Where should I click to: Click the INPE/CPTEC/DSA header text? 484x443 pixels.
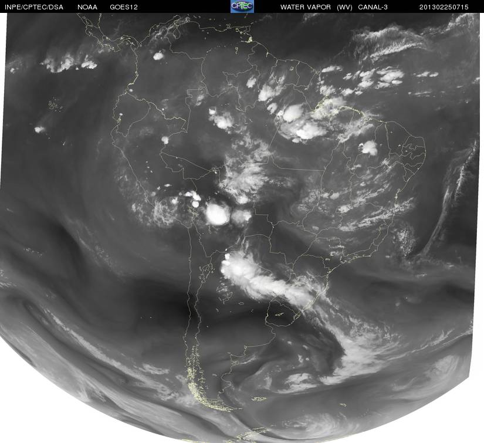34,7
